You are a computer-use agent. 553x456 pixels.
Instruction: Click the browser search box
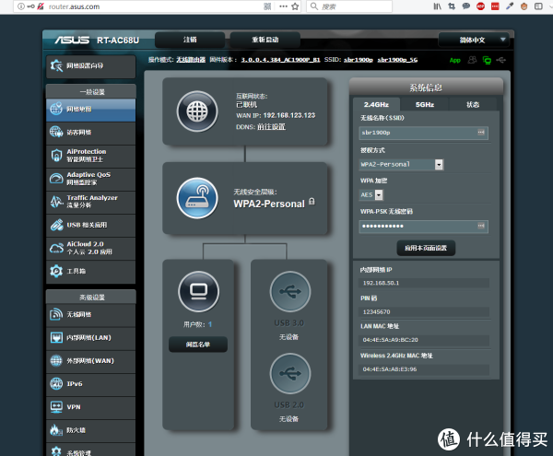point(349,6)
